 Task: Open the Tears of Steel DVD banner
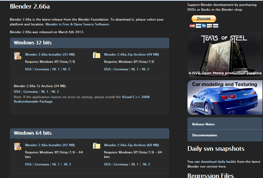[225, 55]
